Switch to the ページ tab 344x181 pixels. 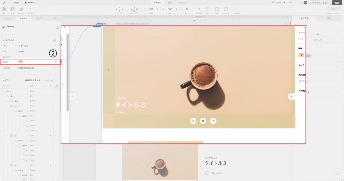pyautogui.click(x=8, y=18)
